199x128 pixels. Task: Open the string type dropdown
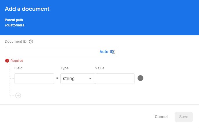click(78, 79)
